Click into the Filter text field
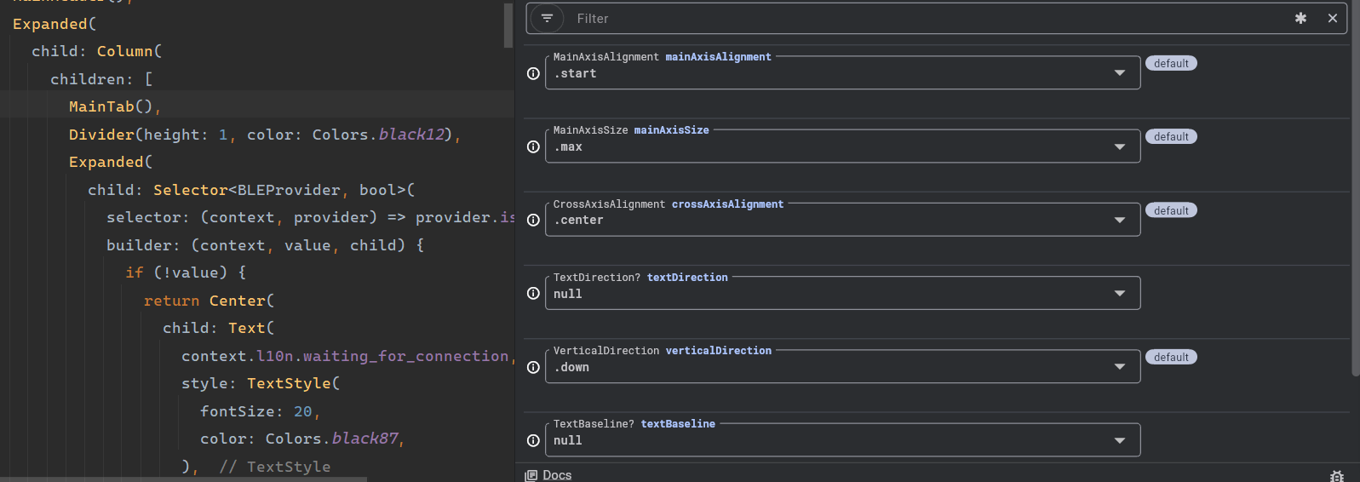The height and width of the screenshot is (482, 1360). pos(928,19)
